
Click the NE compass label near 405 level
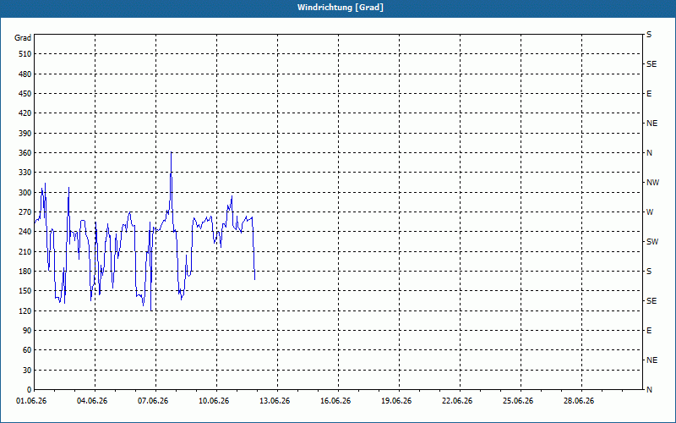click(651, 124)
